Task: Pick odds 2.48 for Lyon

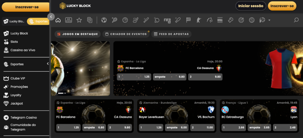Action: coord(285,128)
